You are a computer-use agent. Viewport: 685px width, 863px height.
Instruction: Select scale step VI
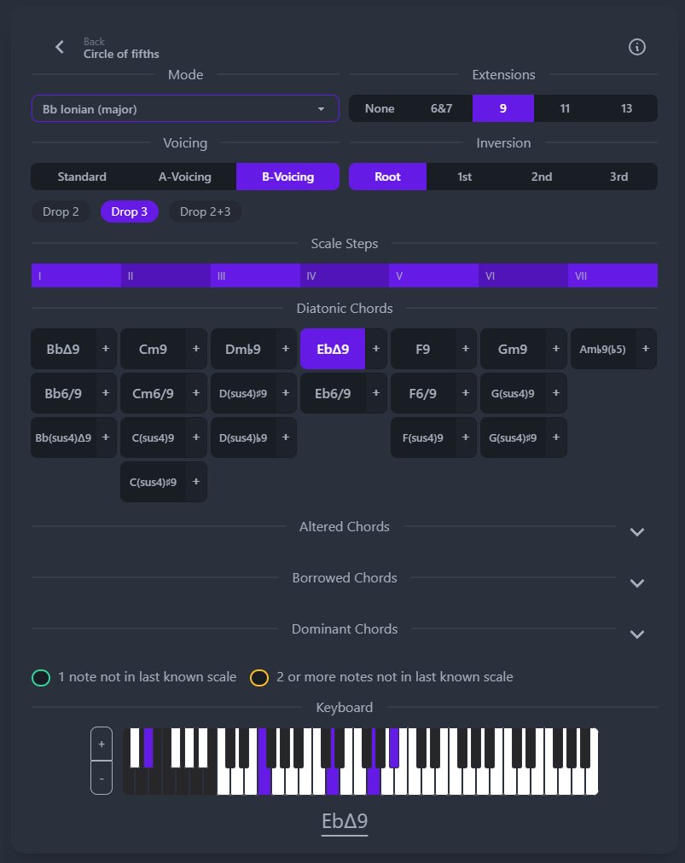coord(524,275)
